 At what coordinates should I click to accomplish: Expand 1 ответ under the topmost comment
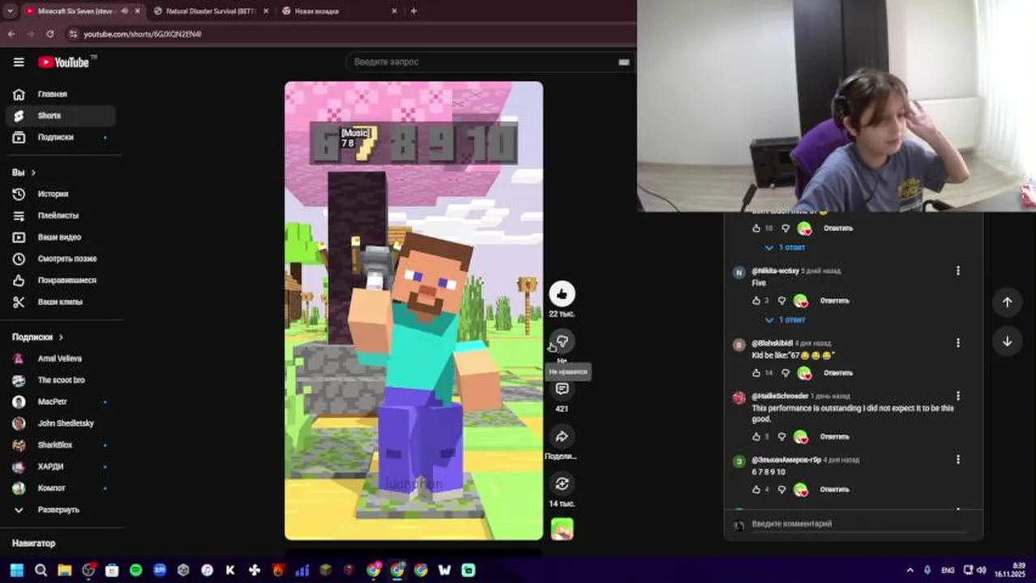point(786,247)
